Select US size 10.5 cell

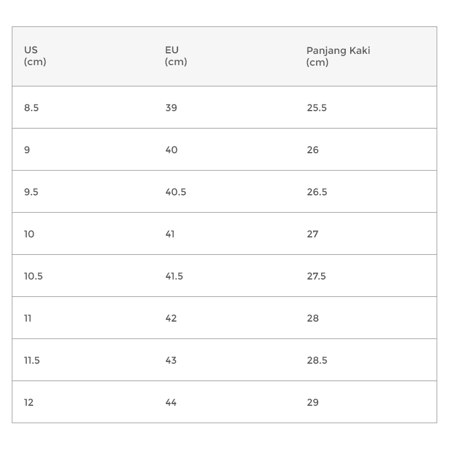(x=33, y=276)
